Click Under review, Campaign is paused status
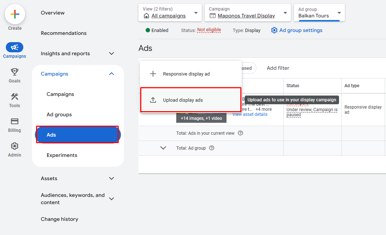The width and height of the screenshot is (386, 235). tap(312, 112)
